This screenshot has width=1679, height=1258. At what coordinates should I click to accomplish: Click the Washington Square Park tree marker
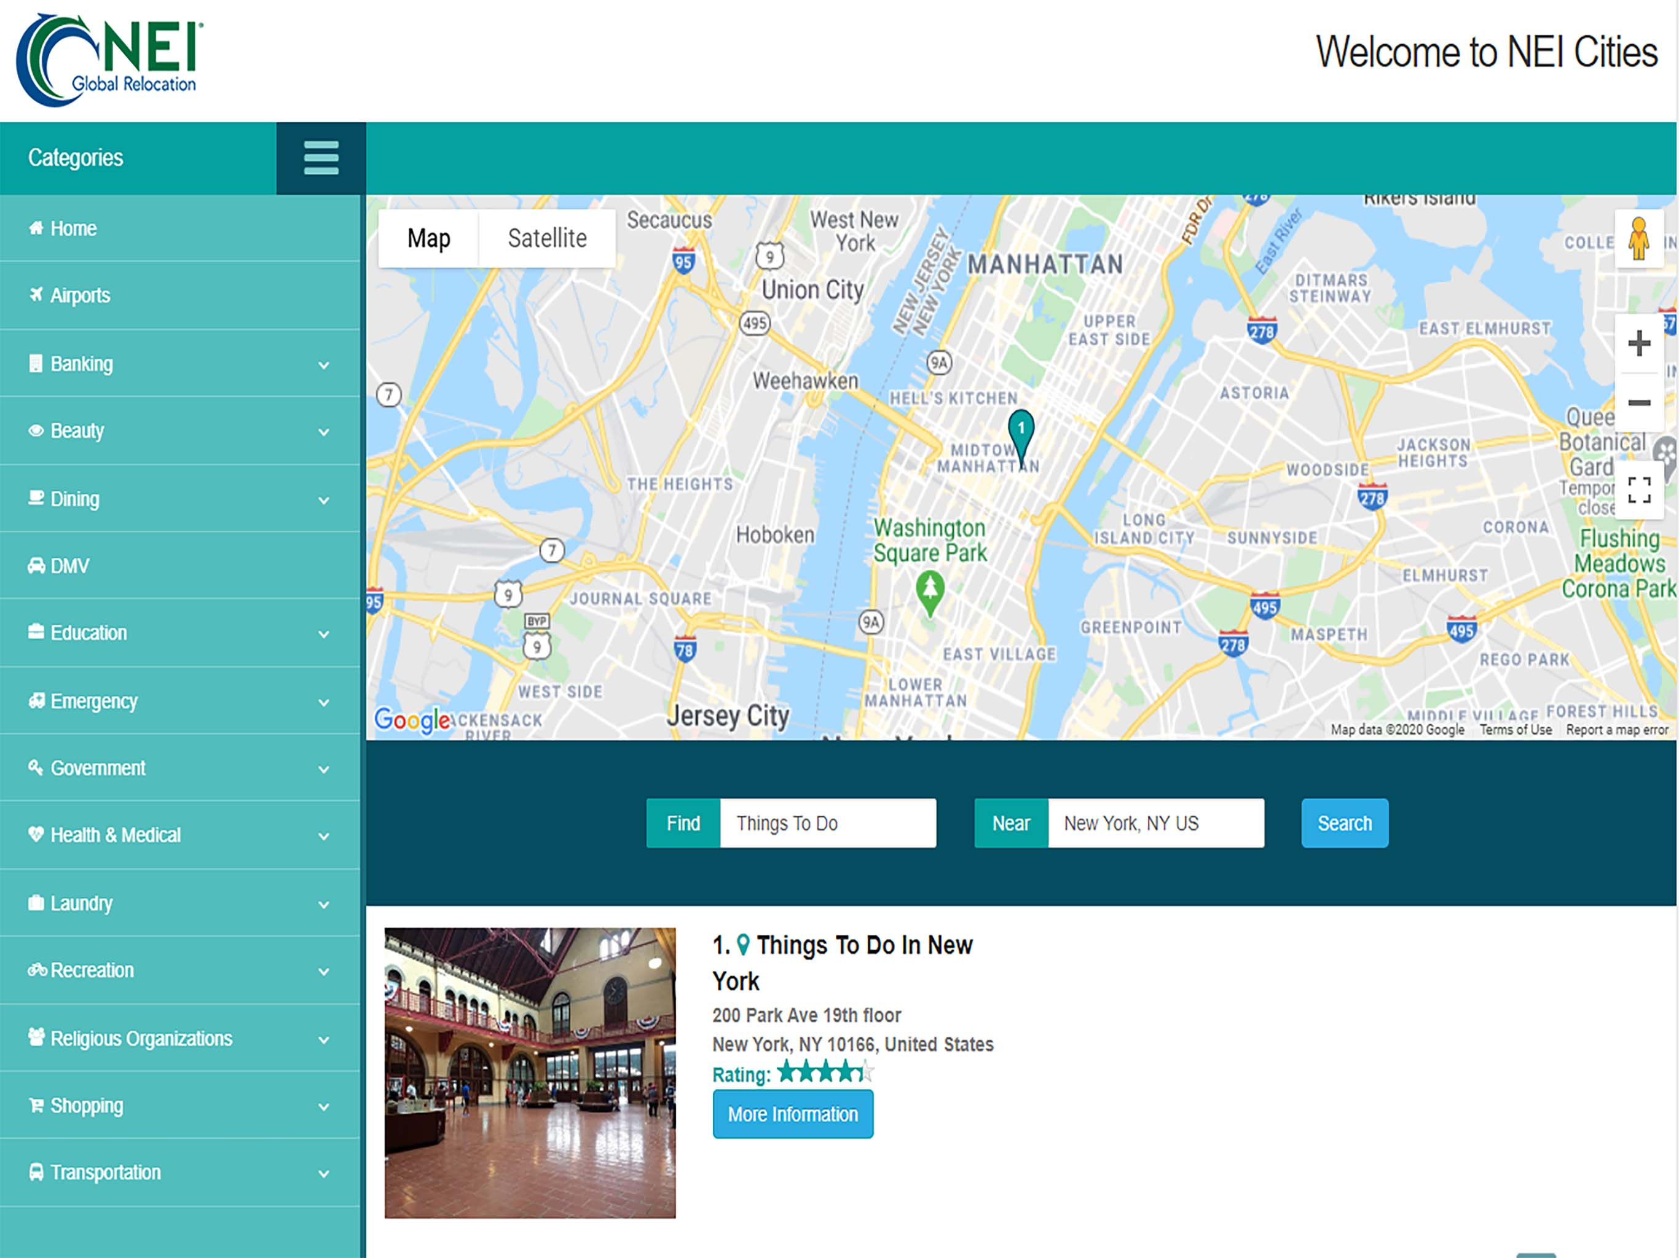point(930,593)
